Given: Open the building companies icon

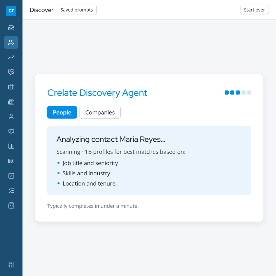Looking at the screenshot, I should coord(11,102).
